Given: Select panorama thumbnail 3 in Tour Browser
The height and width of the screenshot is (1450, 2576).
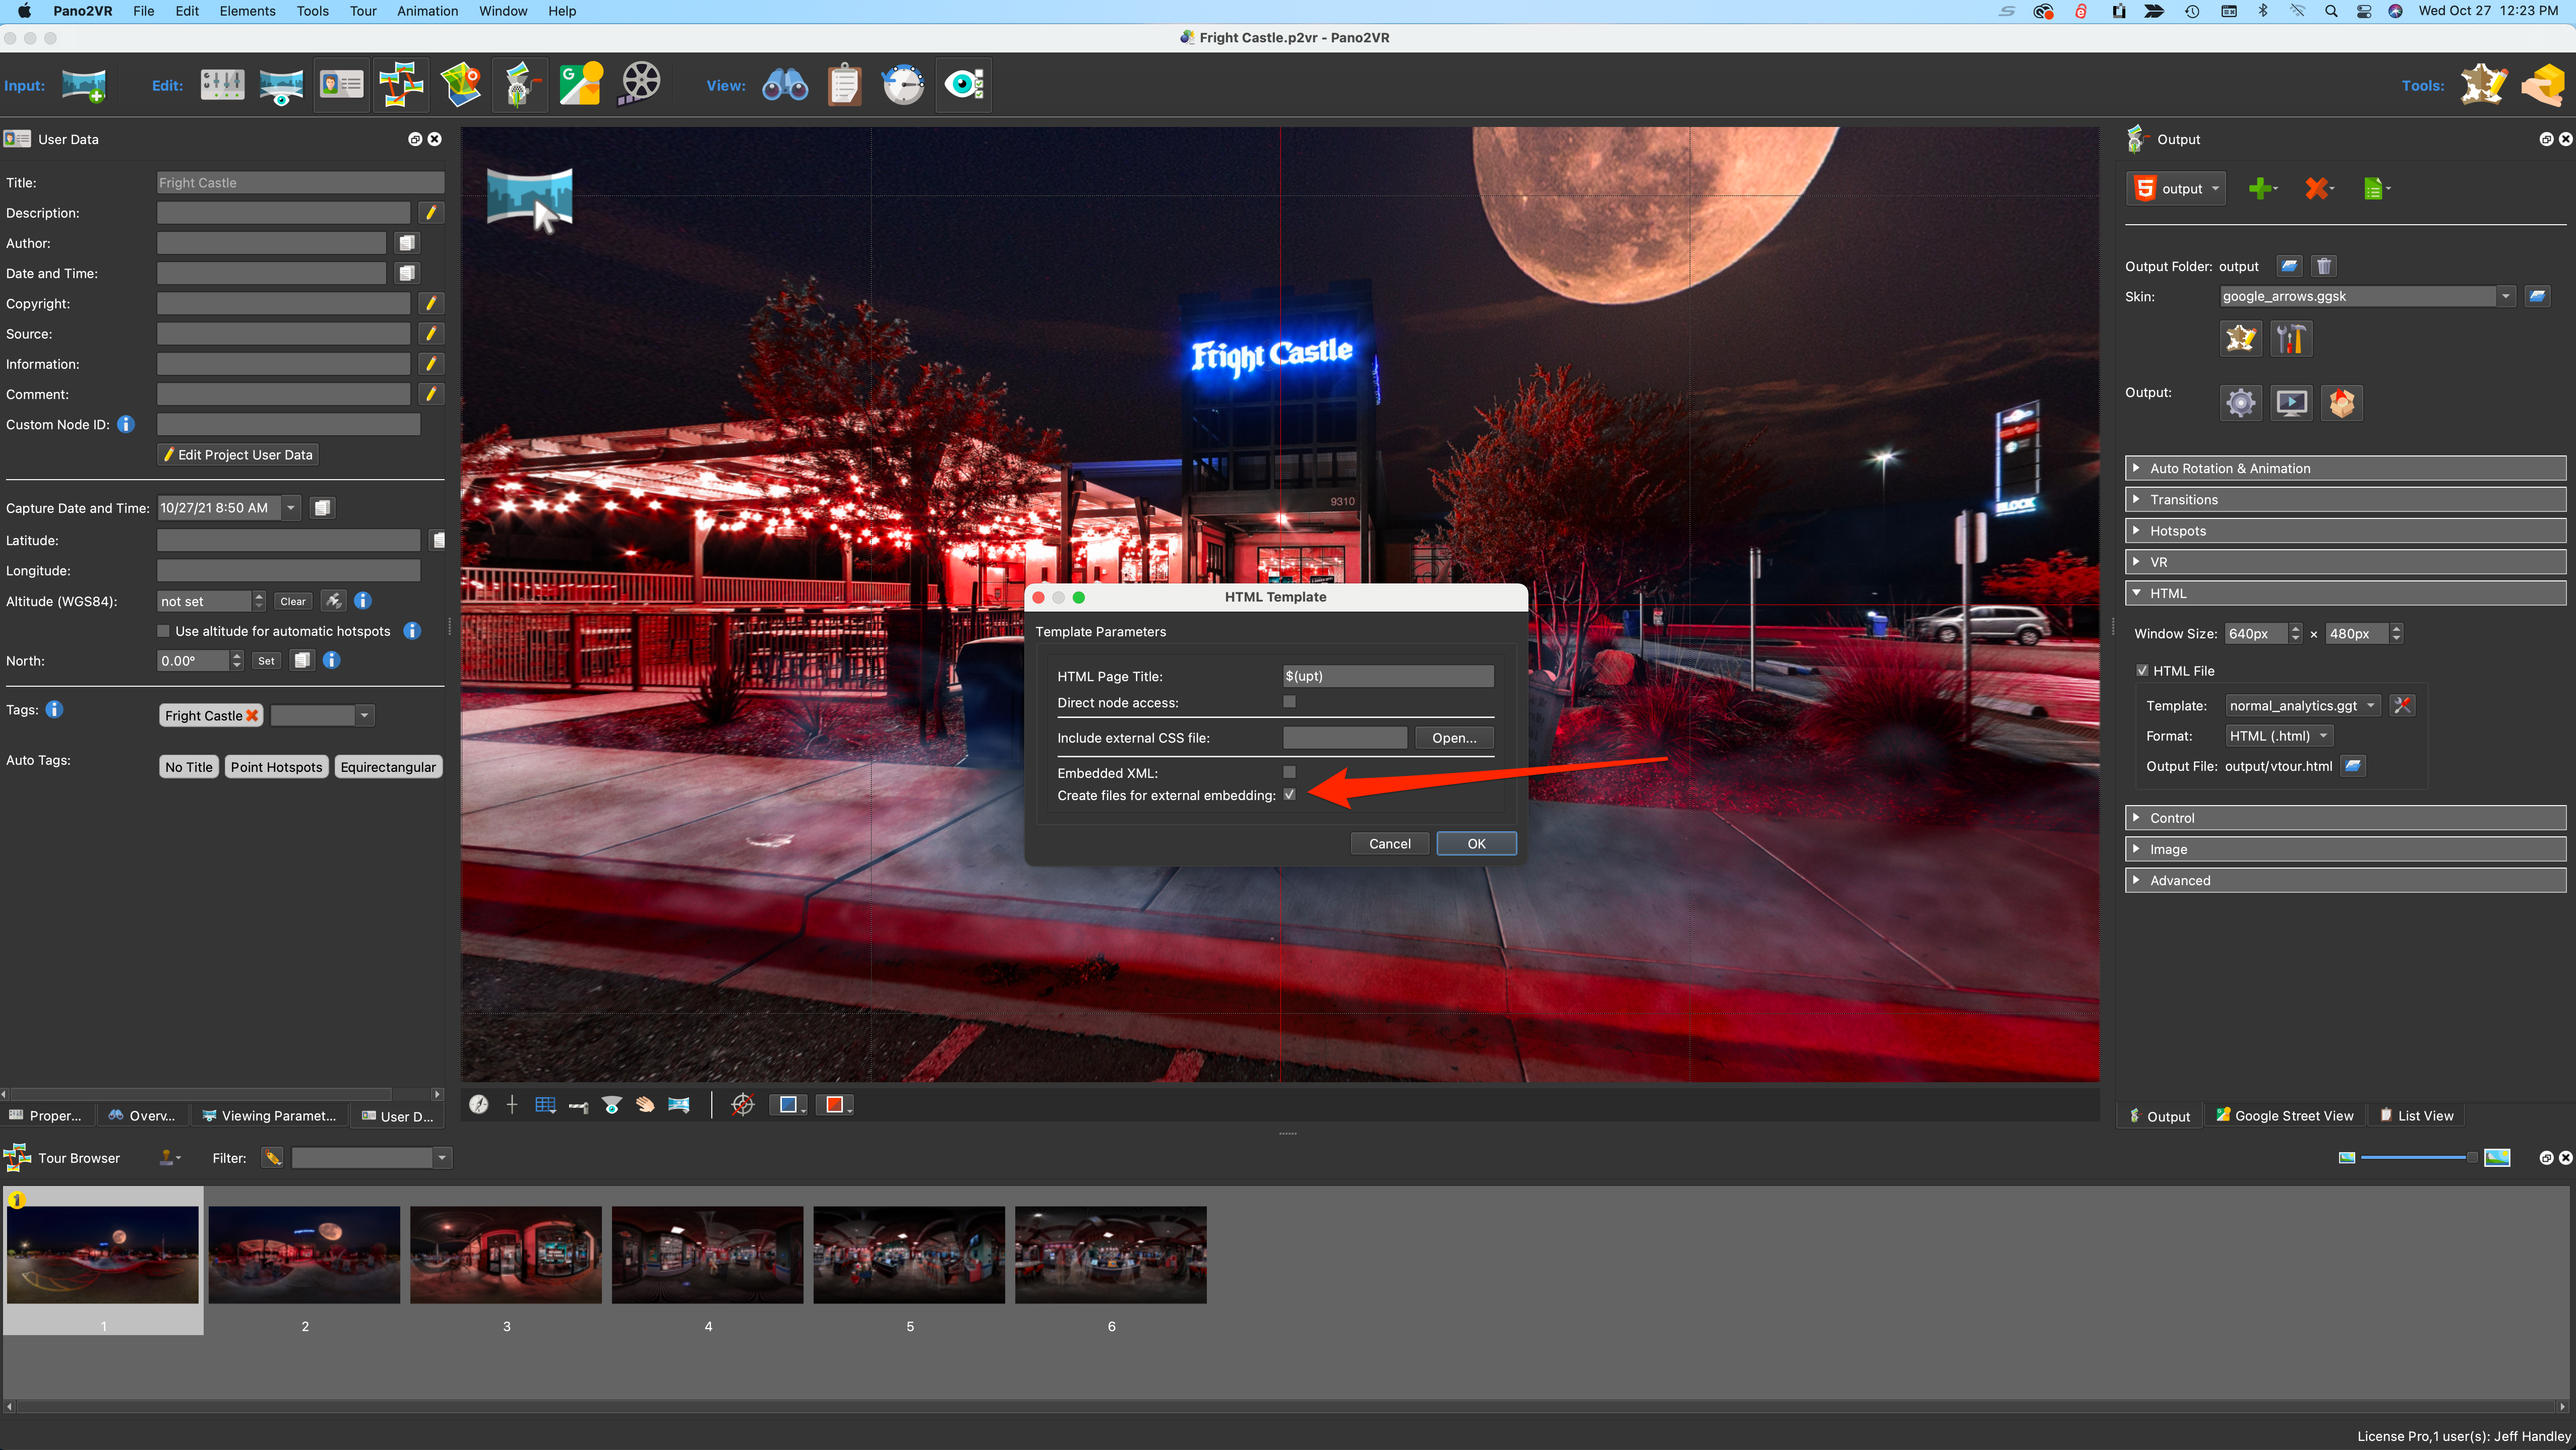Looking at the screenshot, I should click(506, 1254).
